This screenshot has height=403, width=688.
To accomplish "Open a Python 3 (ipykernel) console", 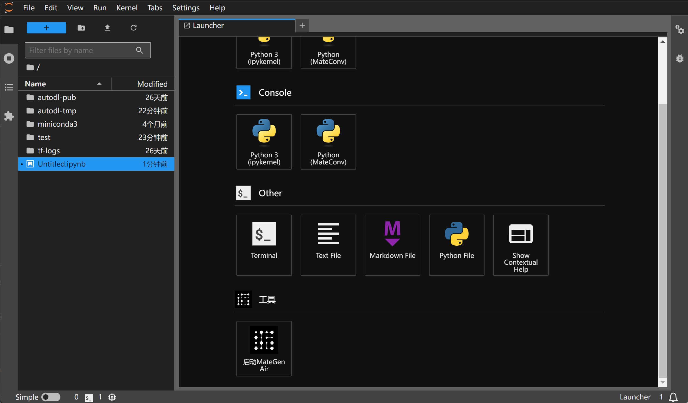I will [264, 142].
